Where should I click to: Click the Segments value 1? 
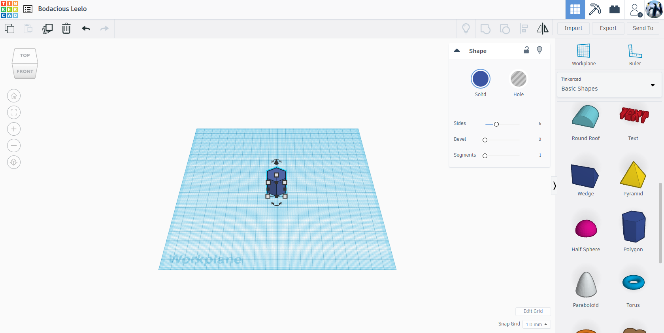coord(540,155)
